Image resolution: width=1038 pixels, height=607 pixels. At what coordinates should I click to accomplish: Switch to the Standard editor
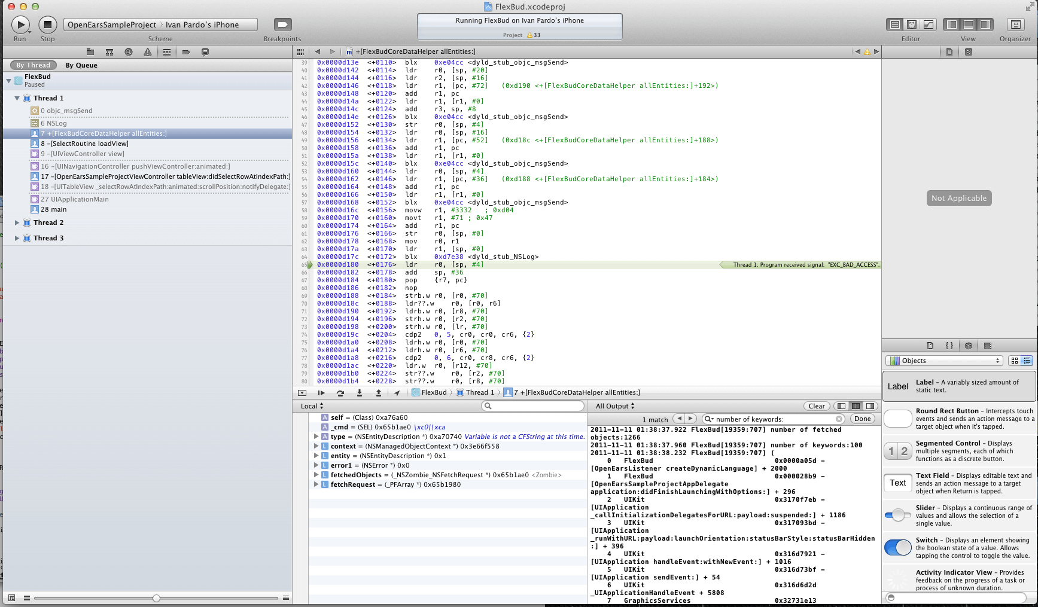pyautogui.click(x=895, y=25)
